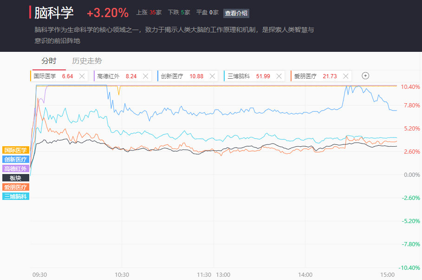Toggle the 国际医学 legend label
The width and height of the screenshot is (422, 280).
click(x=16, y=150)
